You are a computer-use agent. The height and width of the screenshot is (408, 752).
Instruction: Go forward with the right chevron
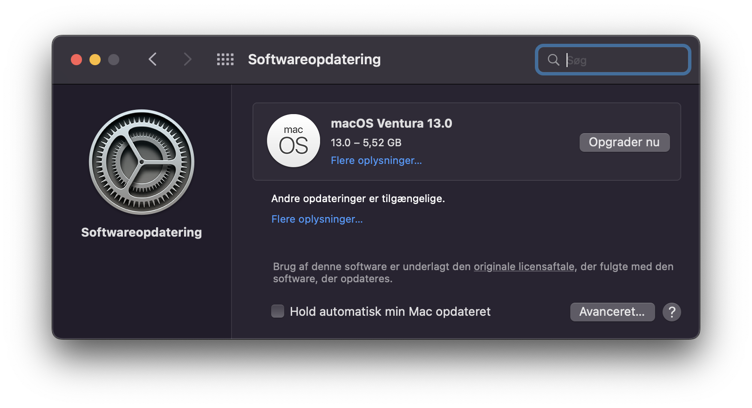click(187, 60)
